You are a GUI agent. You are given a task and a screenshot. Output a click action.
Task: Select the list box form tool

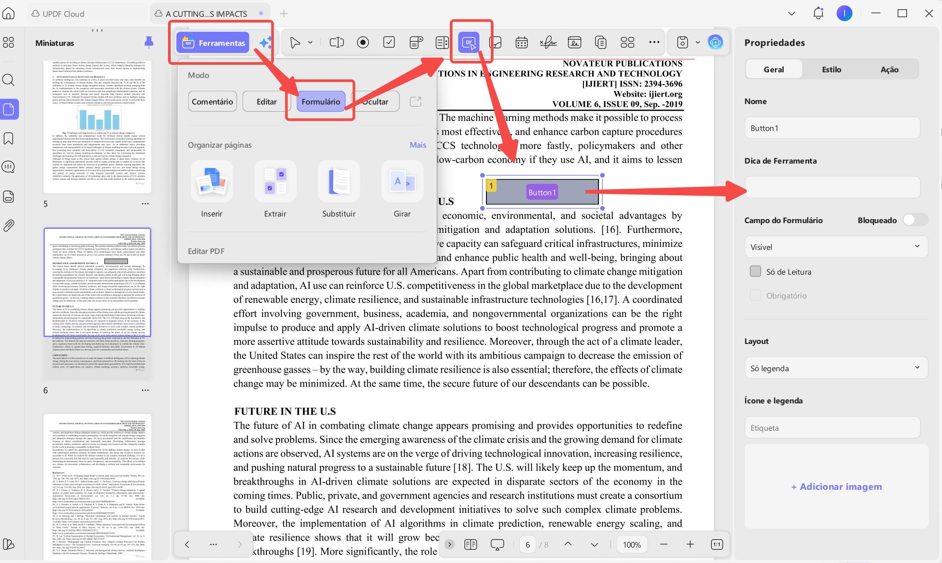[x=442, y=42]
